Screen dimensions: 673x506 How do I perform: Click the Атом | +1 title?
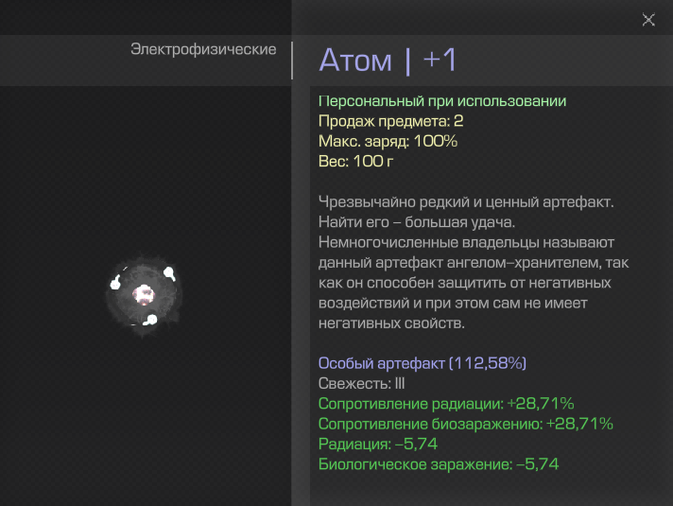click(x=388, y=61)
